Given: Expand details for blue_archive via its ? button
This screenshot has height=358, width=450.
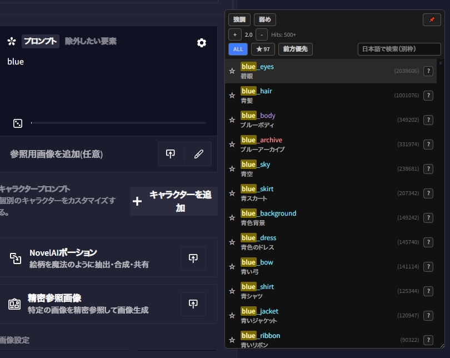Looking at the screenshot, I should [428, 144].
